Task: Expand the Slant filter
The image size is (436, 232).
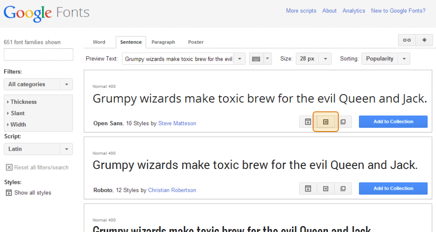Action: click(16, 113)
